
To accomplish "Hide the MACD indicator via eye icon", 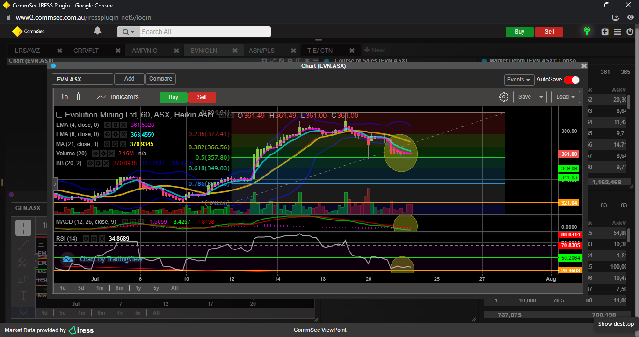I will click(125, 222).
